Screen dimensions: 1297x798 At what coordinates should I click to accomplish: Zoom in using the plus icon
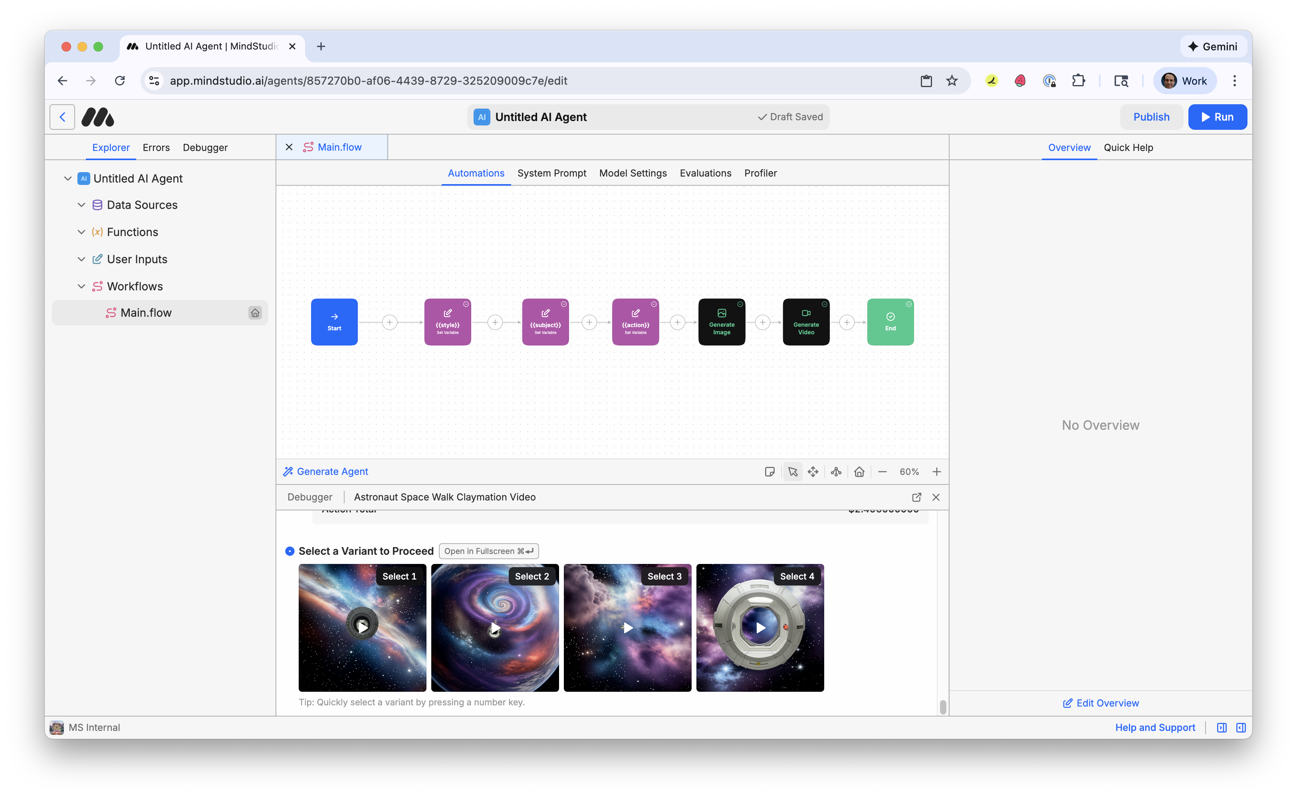(936, 471)
